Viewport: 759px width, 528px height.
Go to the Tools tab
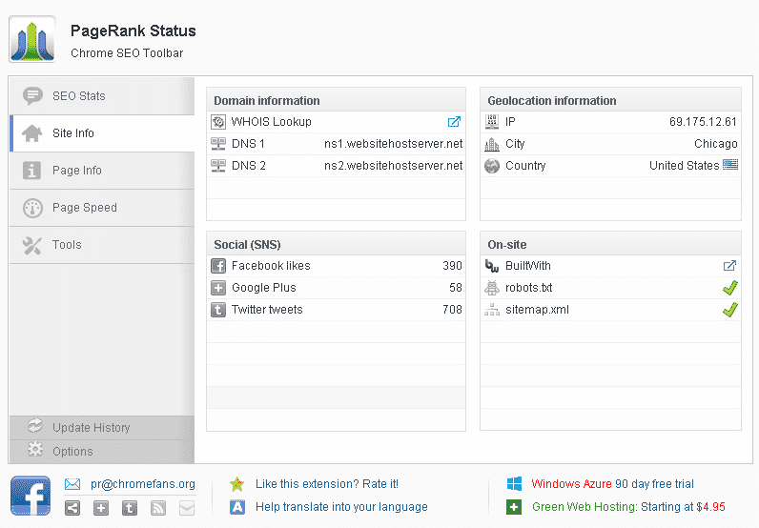(102, 245)
